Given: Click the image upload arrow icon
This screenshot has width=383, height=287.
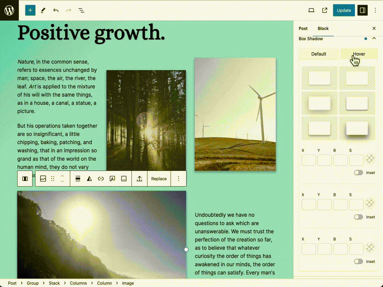Looking at the screenshot, I should pos(139,179).
